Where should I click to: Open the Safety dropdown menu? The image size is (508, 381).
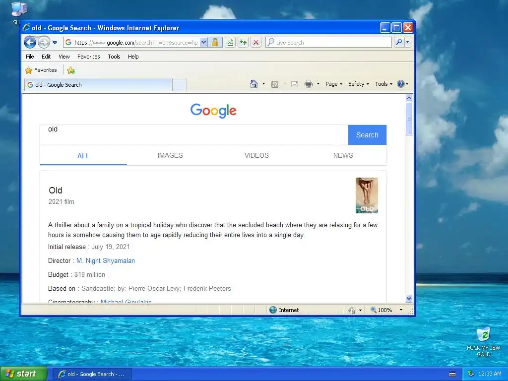[x=359, y=84]
